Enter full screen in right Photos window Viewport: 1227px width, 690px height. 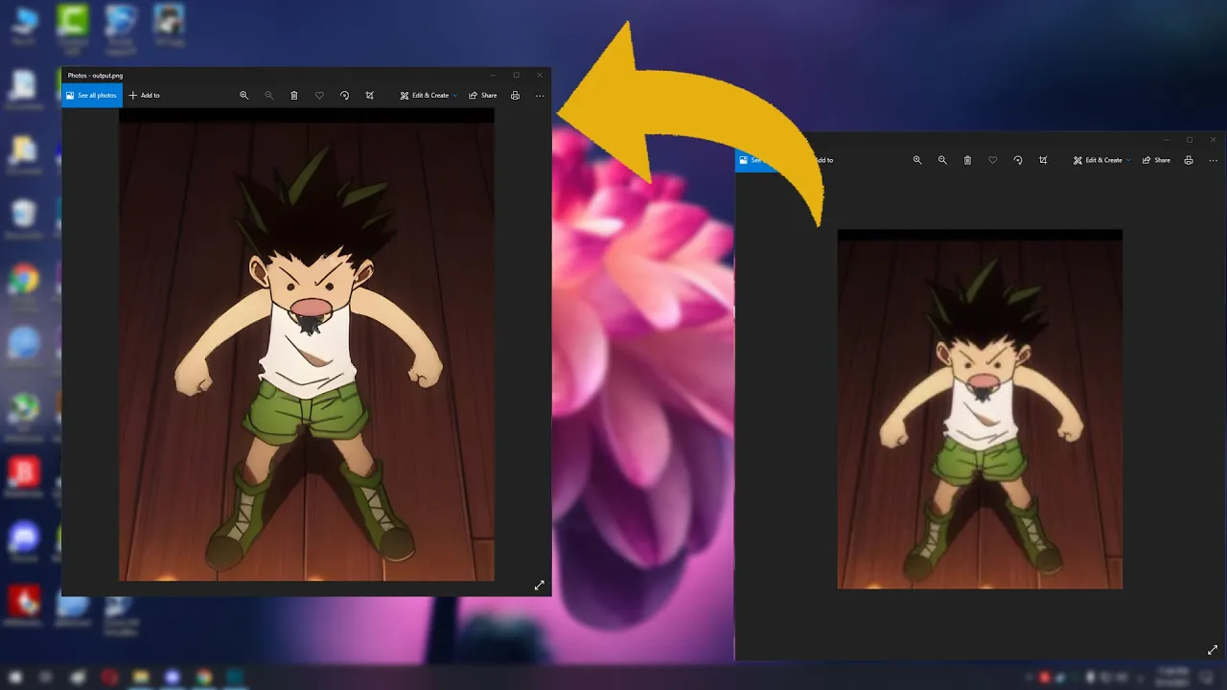click(x=1213, y=650)
